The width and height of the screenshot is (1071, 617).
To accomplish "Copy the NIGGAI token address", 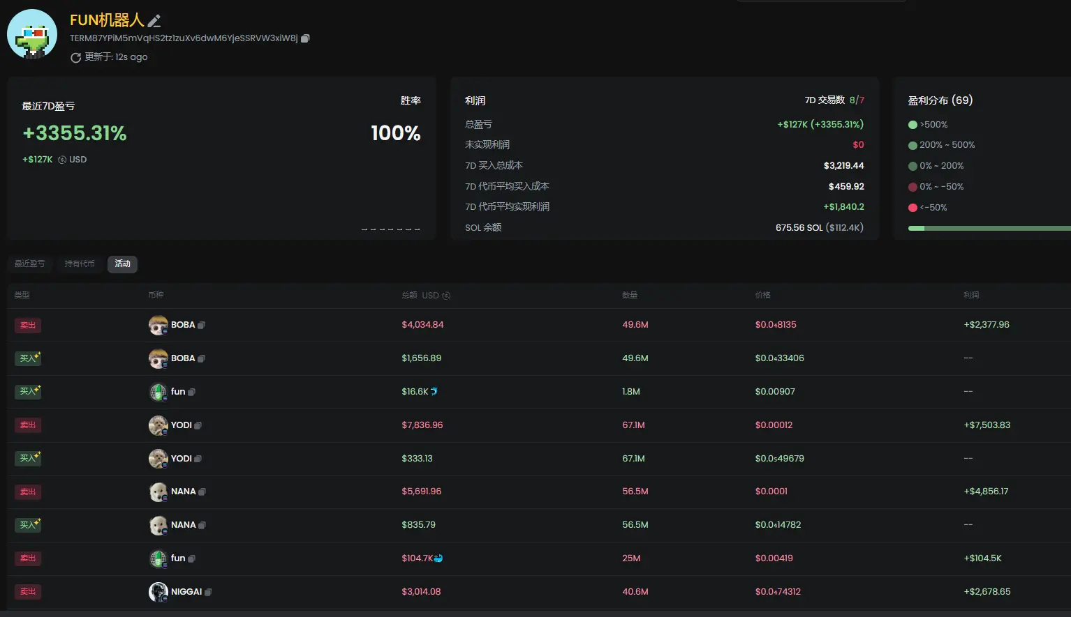I will pos(208,592).
